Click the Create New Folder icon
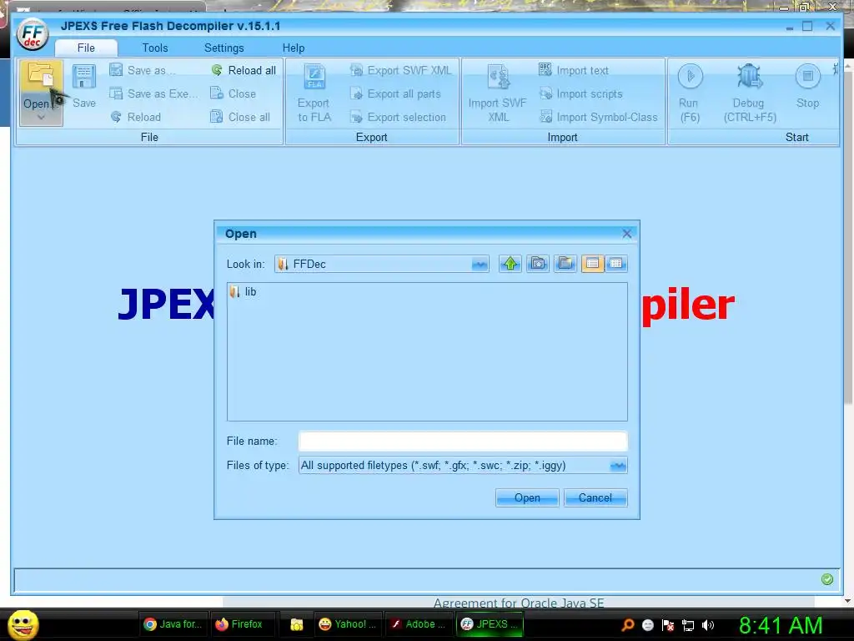854x641 pixels. pos(565,264)
